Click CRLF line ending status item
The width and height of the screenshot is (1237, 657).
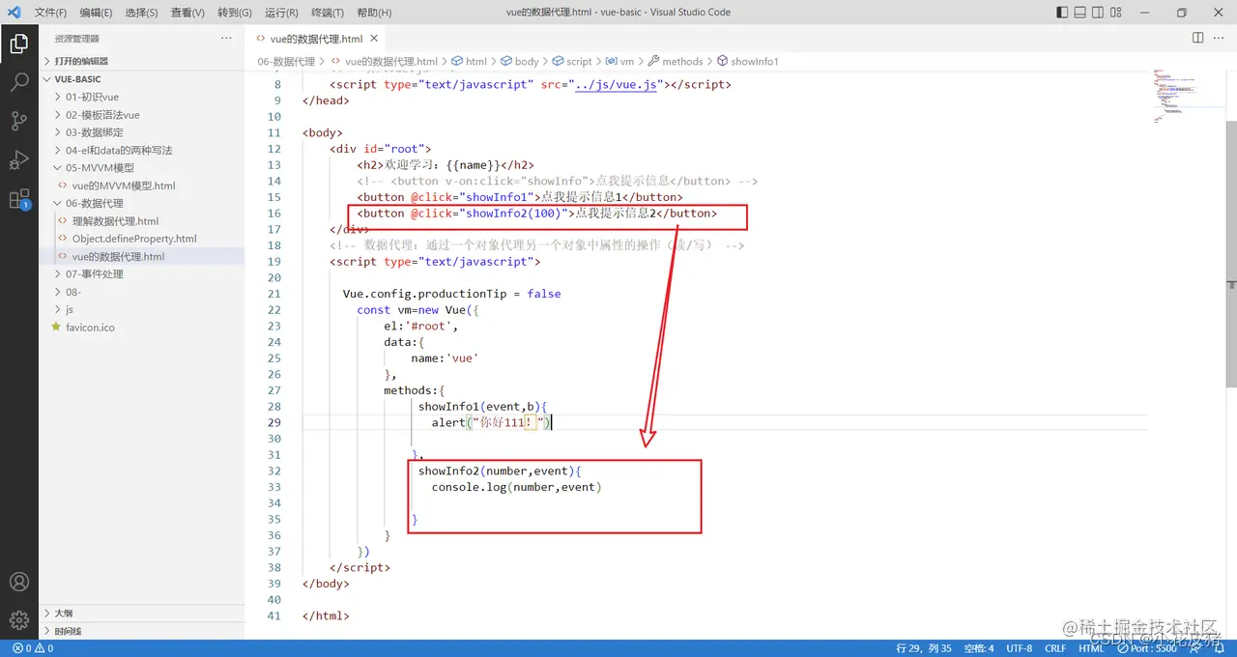(1055, 648)
